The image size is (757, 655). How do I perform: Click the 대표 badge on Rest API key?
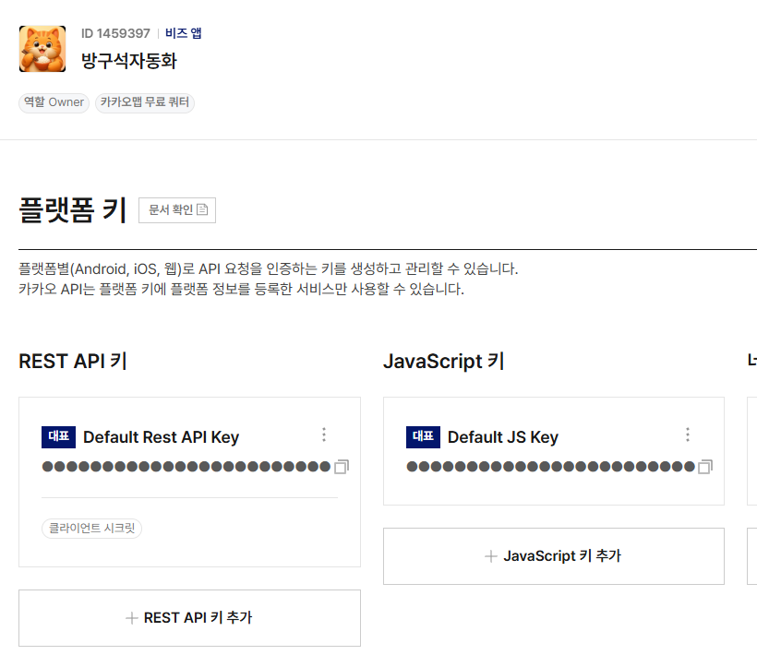tap(58, 437)
